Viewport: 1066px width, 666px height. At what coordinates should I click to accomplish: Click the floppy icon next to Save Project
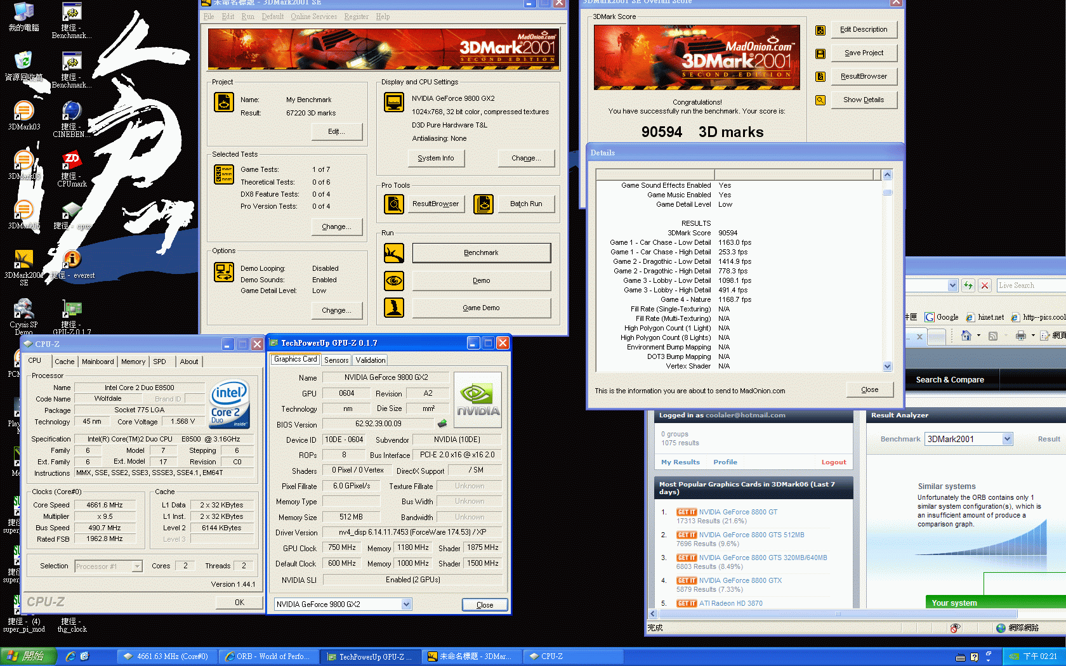tap(820, 54)
